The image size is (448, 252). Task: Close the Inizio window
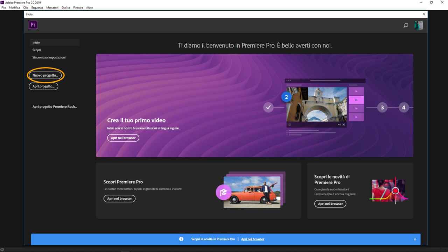click(x=424, y=14)
